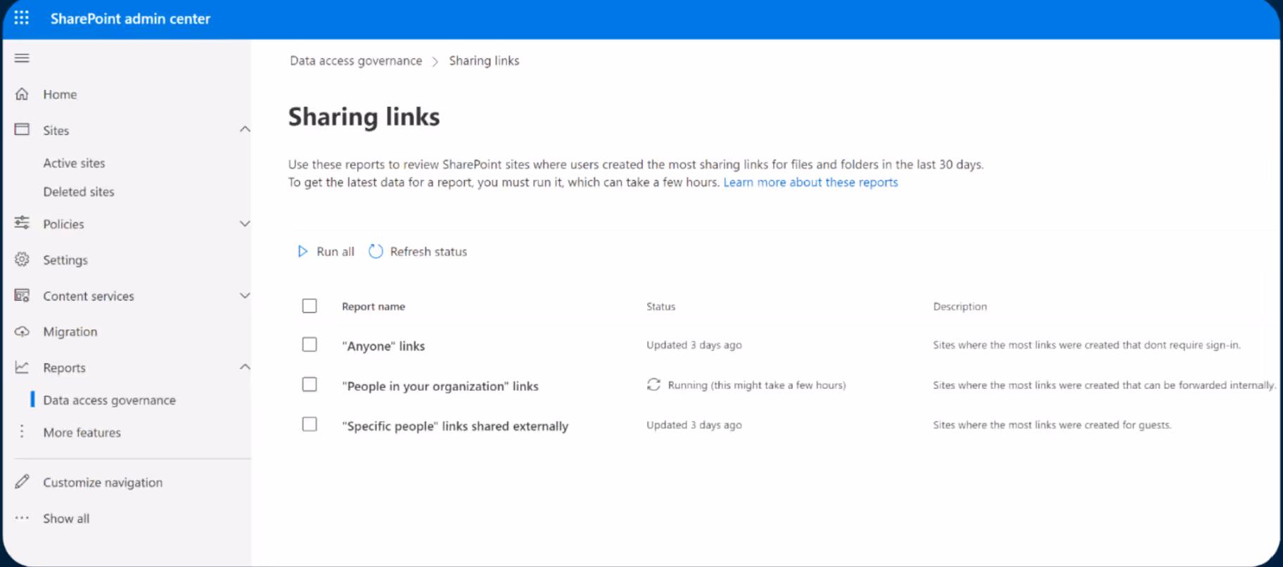Click "Updated 3 days ago" in Specific people row
Screen dimensions: 1283x567
tap(694, 425)
